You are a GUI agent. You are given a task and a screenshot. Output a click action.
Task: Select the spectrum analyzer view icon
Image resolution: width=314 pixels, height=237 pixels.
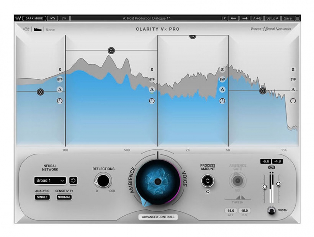click(x=38, y=30)
